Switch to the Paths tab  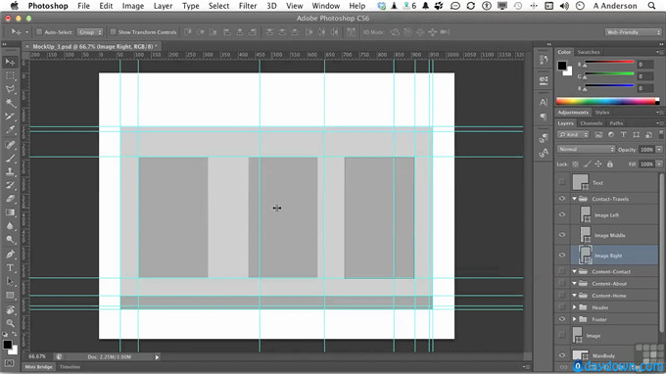pos(616,123)
